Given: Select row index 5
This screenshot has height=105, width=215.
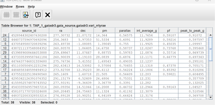Looking at the screenshot, I should 5,44.
